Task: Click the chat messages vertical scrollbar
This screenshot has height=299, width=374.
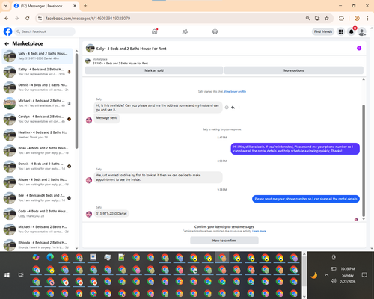Action: [364, 161]
